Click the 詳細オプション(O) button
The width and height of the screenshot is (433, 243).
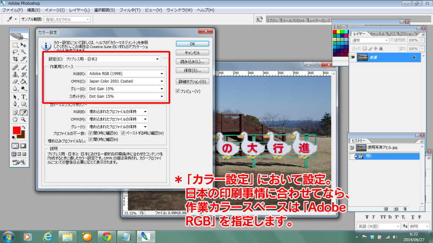[192, 81]
